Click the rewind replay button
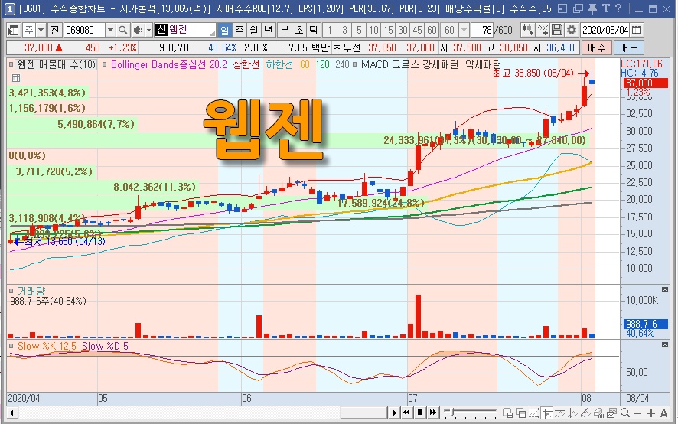This screenshot has width=678, height=424. pyautogui.click(x=406, y=413)
